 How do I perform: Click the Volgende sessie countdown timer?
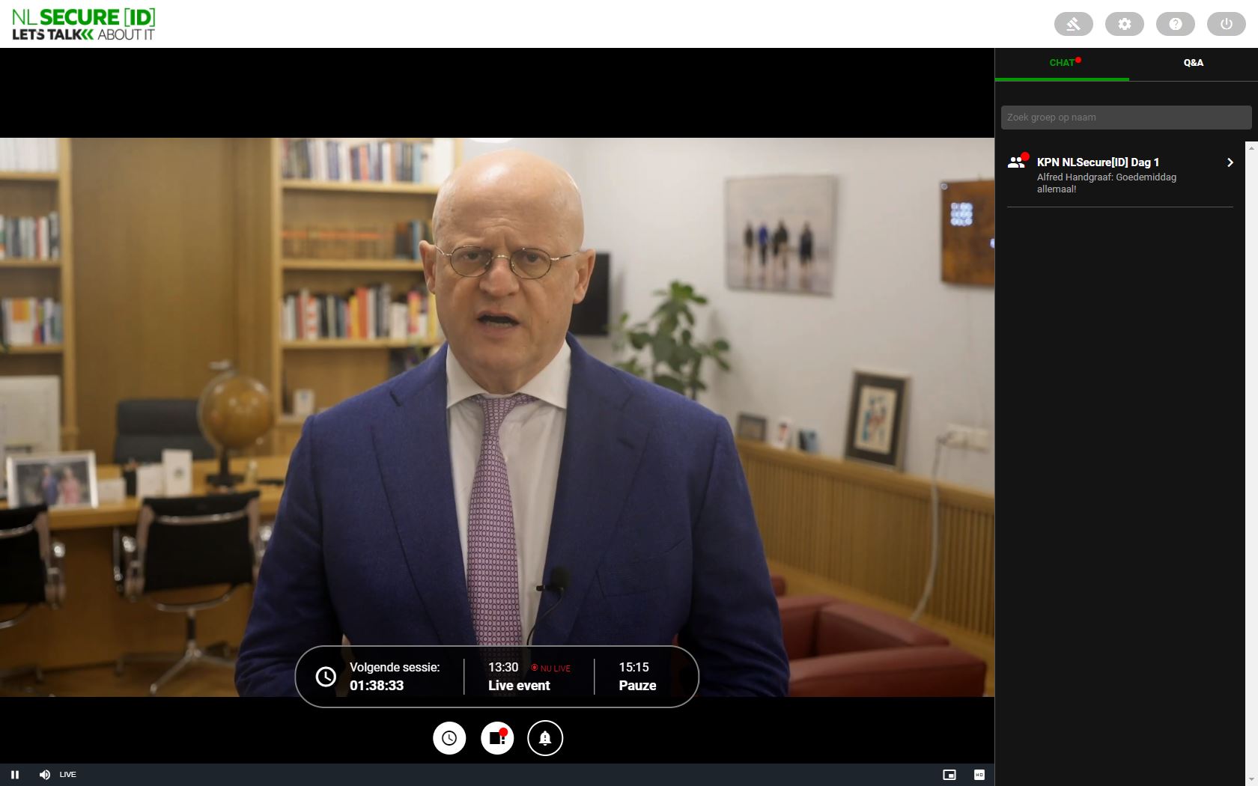point(395,677)
